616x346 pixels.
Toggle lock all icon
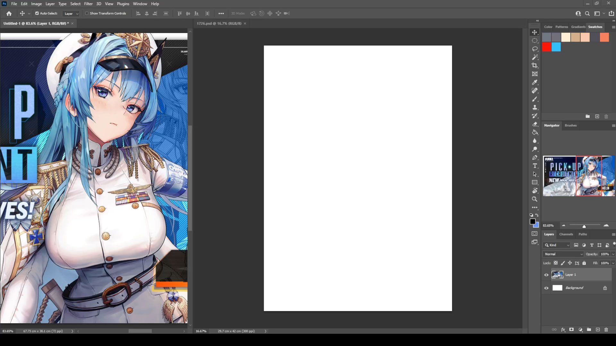point(584,263)
